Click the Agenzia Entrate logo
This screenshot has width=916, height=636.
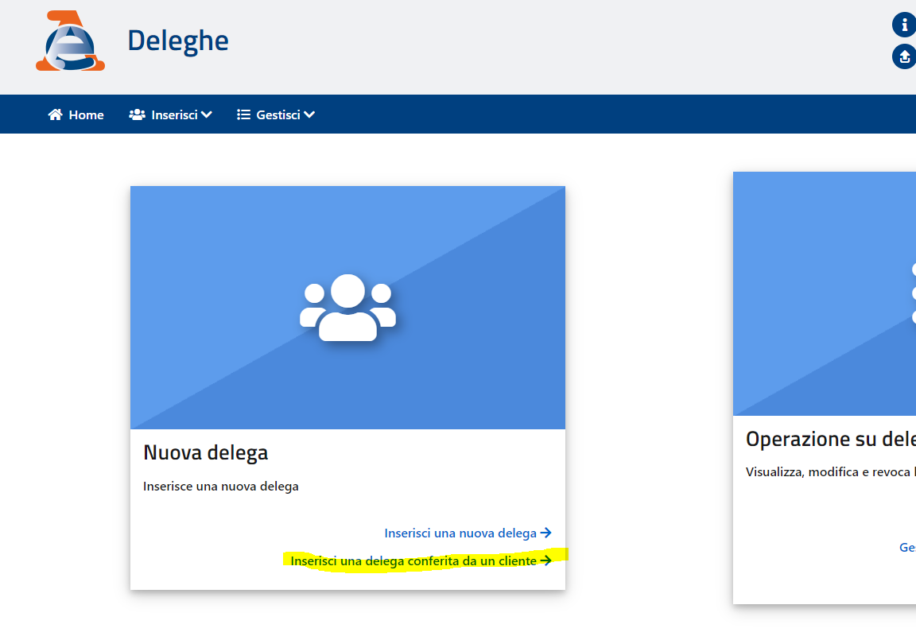pyautogui.click(x=70, y=41)
